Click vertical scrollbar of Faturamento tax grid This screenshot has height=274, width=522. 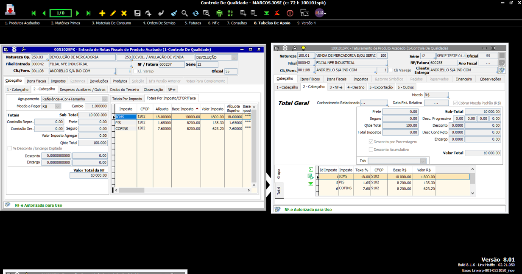pyautogui.click(x=473, y=180)
